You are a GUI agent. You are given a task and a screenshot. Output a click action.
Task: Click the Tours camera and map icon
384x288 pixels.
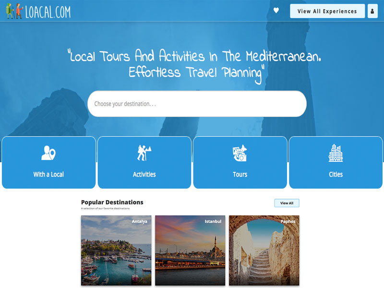[x=240, y=153]
